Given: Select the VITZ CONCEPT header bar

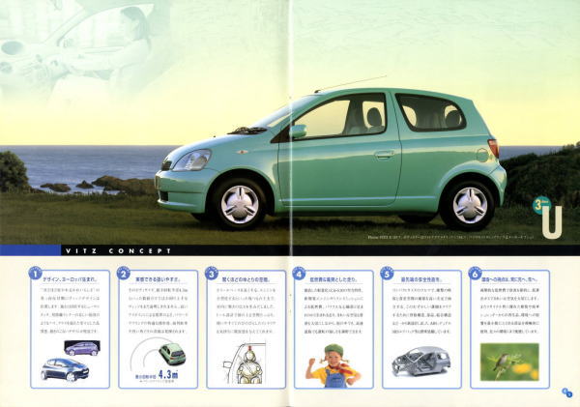Looking at the screenshot, I should point(145,249).
